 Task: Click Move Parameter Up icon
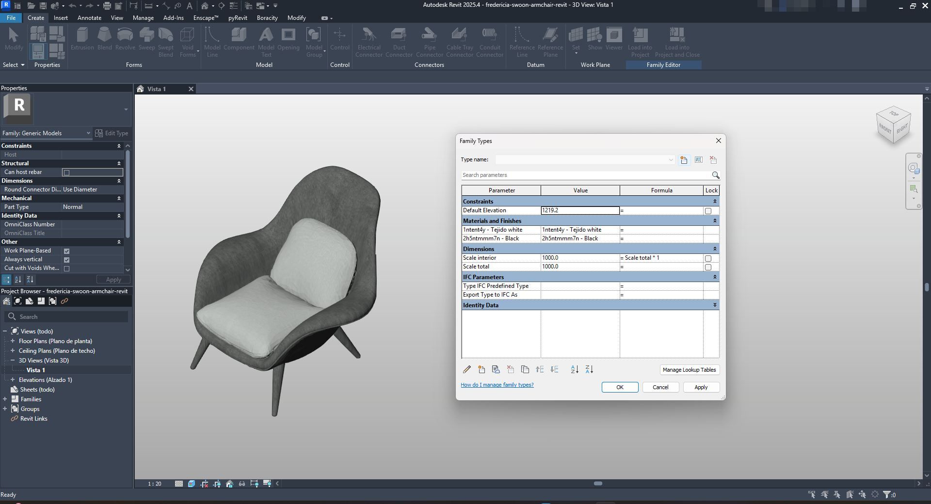coord(540,370)
